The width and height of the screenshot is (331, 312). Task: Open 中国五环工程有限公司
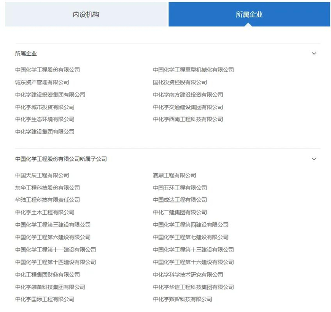click(180, 188)
